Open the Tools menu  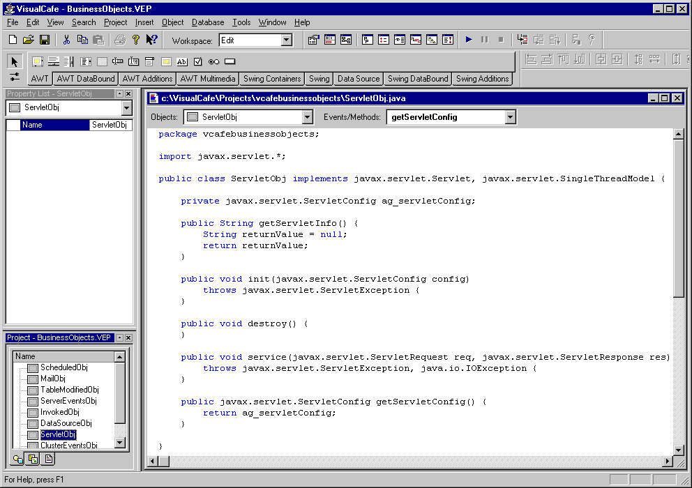[x=241, y=22]
